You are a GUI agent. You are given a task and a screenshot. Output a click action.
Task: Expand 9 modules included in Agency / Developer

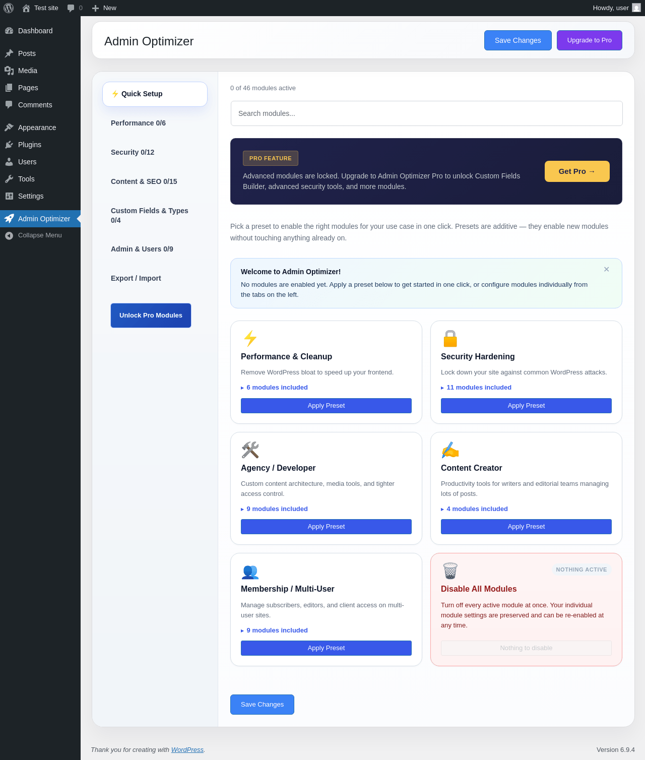[274, 509]
